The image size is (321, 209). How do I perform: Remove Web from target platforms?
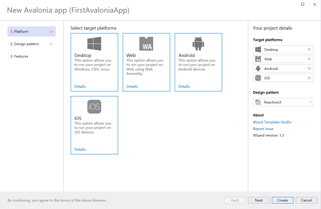coord(309,59)
